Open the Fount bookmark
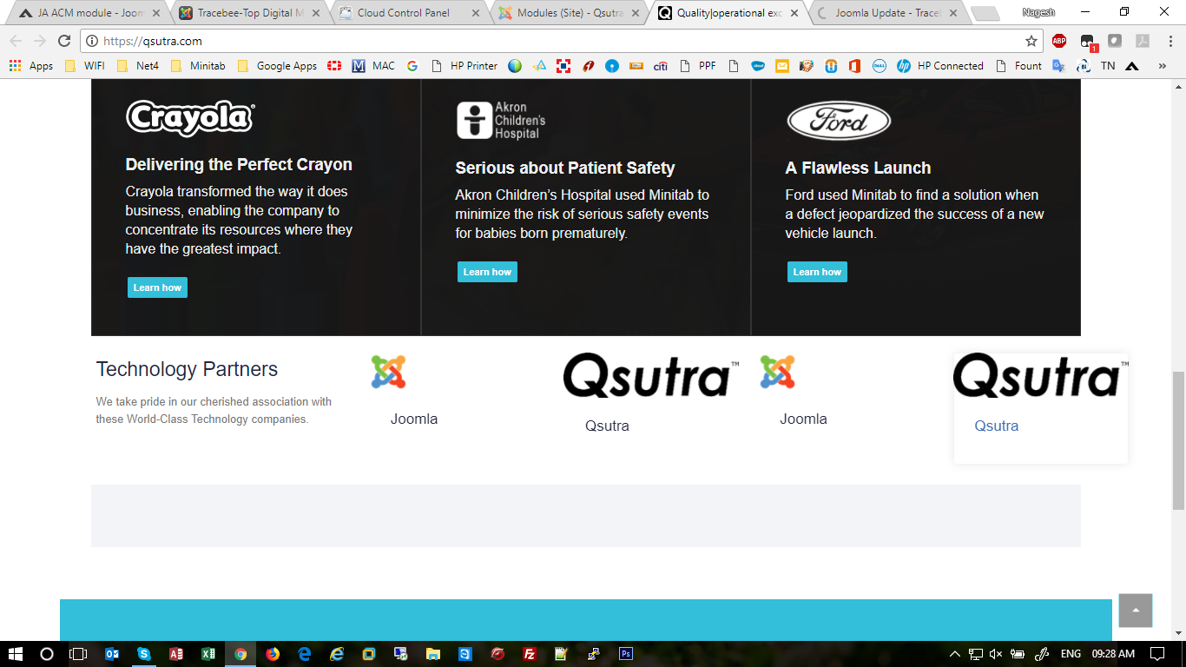Viewport: 1186px width, 667px height. 1019,66
